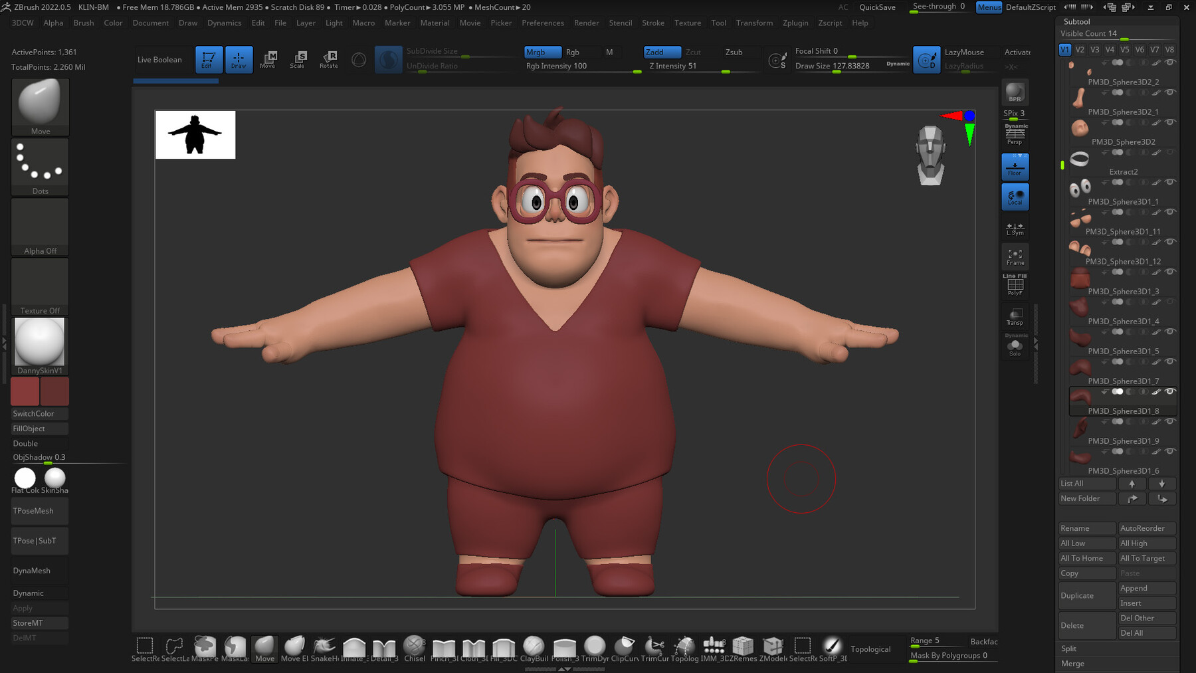
Task: Select the SelectLasso brush
Action: [175, 649]
